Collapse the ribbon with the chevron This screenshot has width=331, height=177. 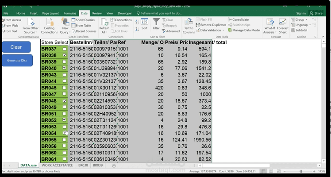click(323, 37)
